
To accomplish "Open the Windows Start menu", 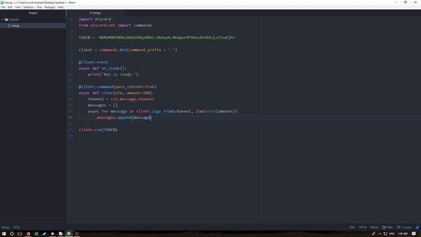I will pos(4,234).
